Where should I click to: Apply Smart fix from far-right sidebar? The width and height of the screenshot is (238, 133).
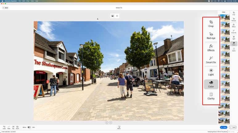[x=233, y=32]
